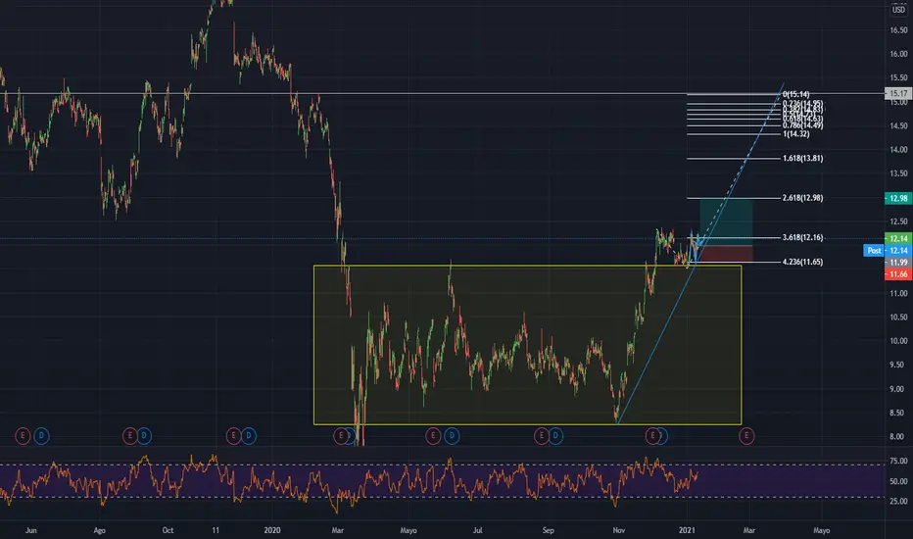Click the dividend D marker nearest Jun

(41, 435)
